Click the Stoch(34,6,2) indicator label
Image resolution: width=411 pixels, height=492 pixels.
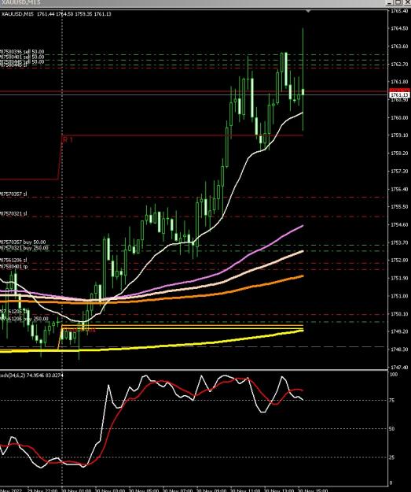tap(31, 375)
